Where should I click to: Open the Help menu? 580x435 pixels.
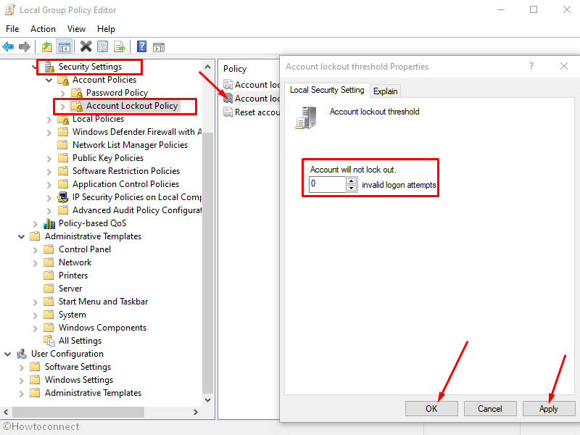pyautogui.click(x=106, y=29)
